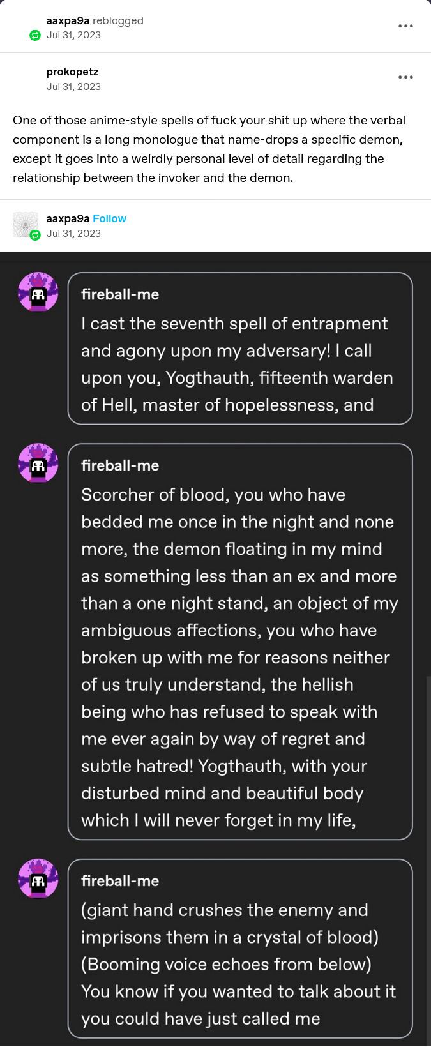
Task: Click the scrollbar thumb on the right edge
Action: (428, 861)
